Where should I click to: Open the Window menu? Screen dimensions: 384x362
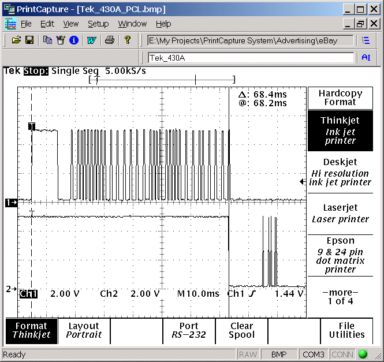[132, 24]
